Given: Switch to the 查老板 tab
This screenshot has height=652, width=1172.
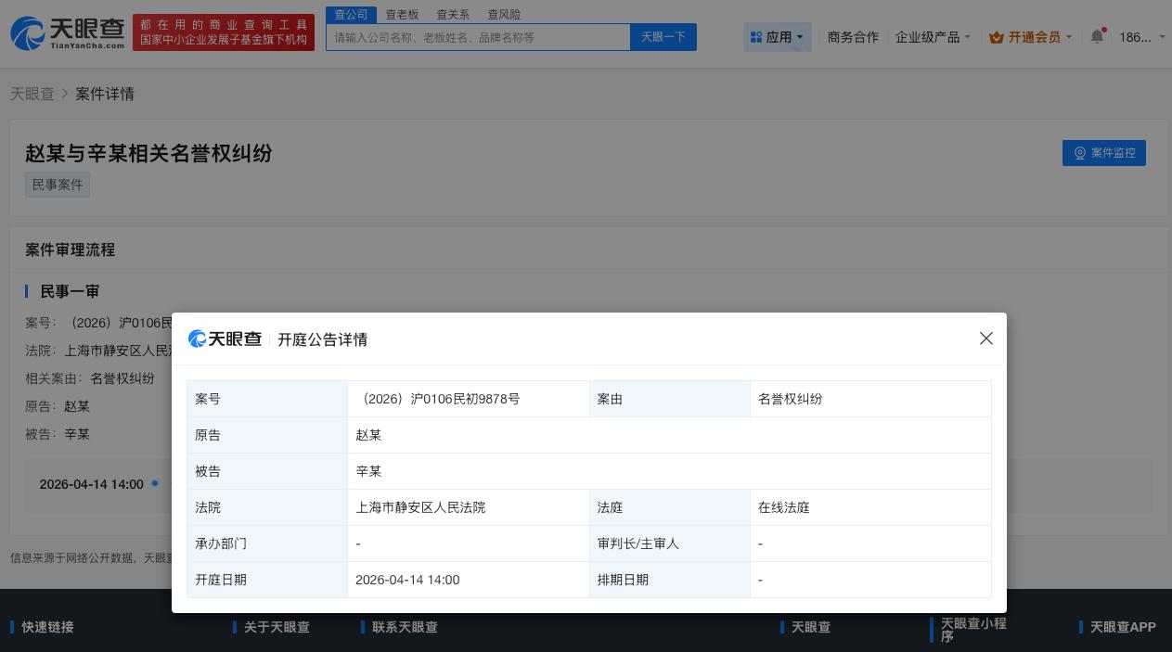Looking at the screenshot, I should [402, 14].
